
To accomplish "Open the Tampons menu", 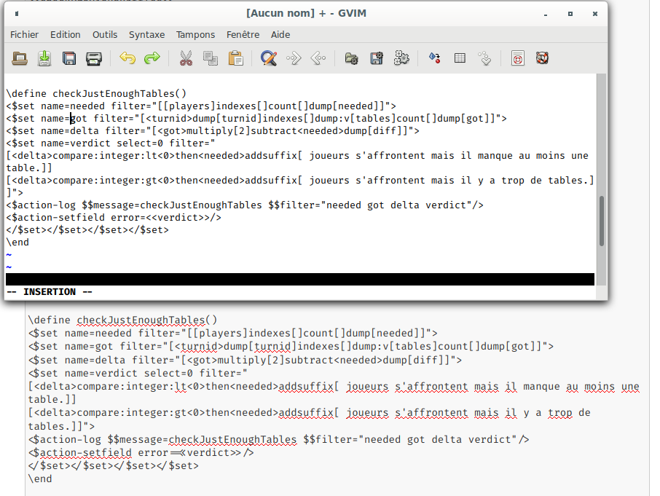I will (x=195, y=34).
